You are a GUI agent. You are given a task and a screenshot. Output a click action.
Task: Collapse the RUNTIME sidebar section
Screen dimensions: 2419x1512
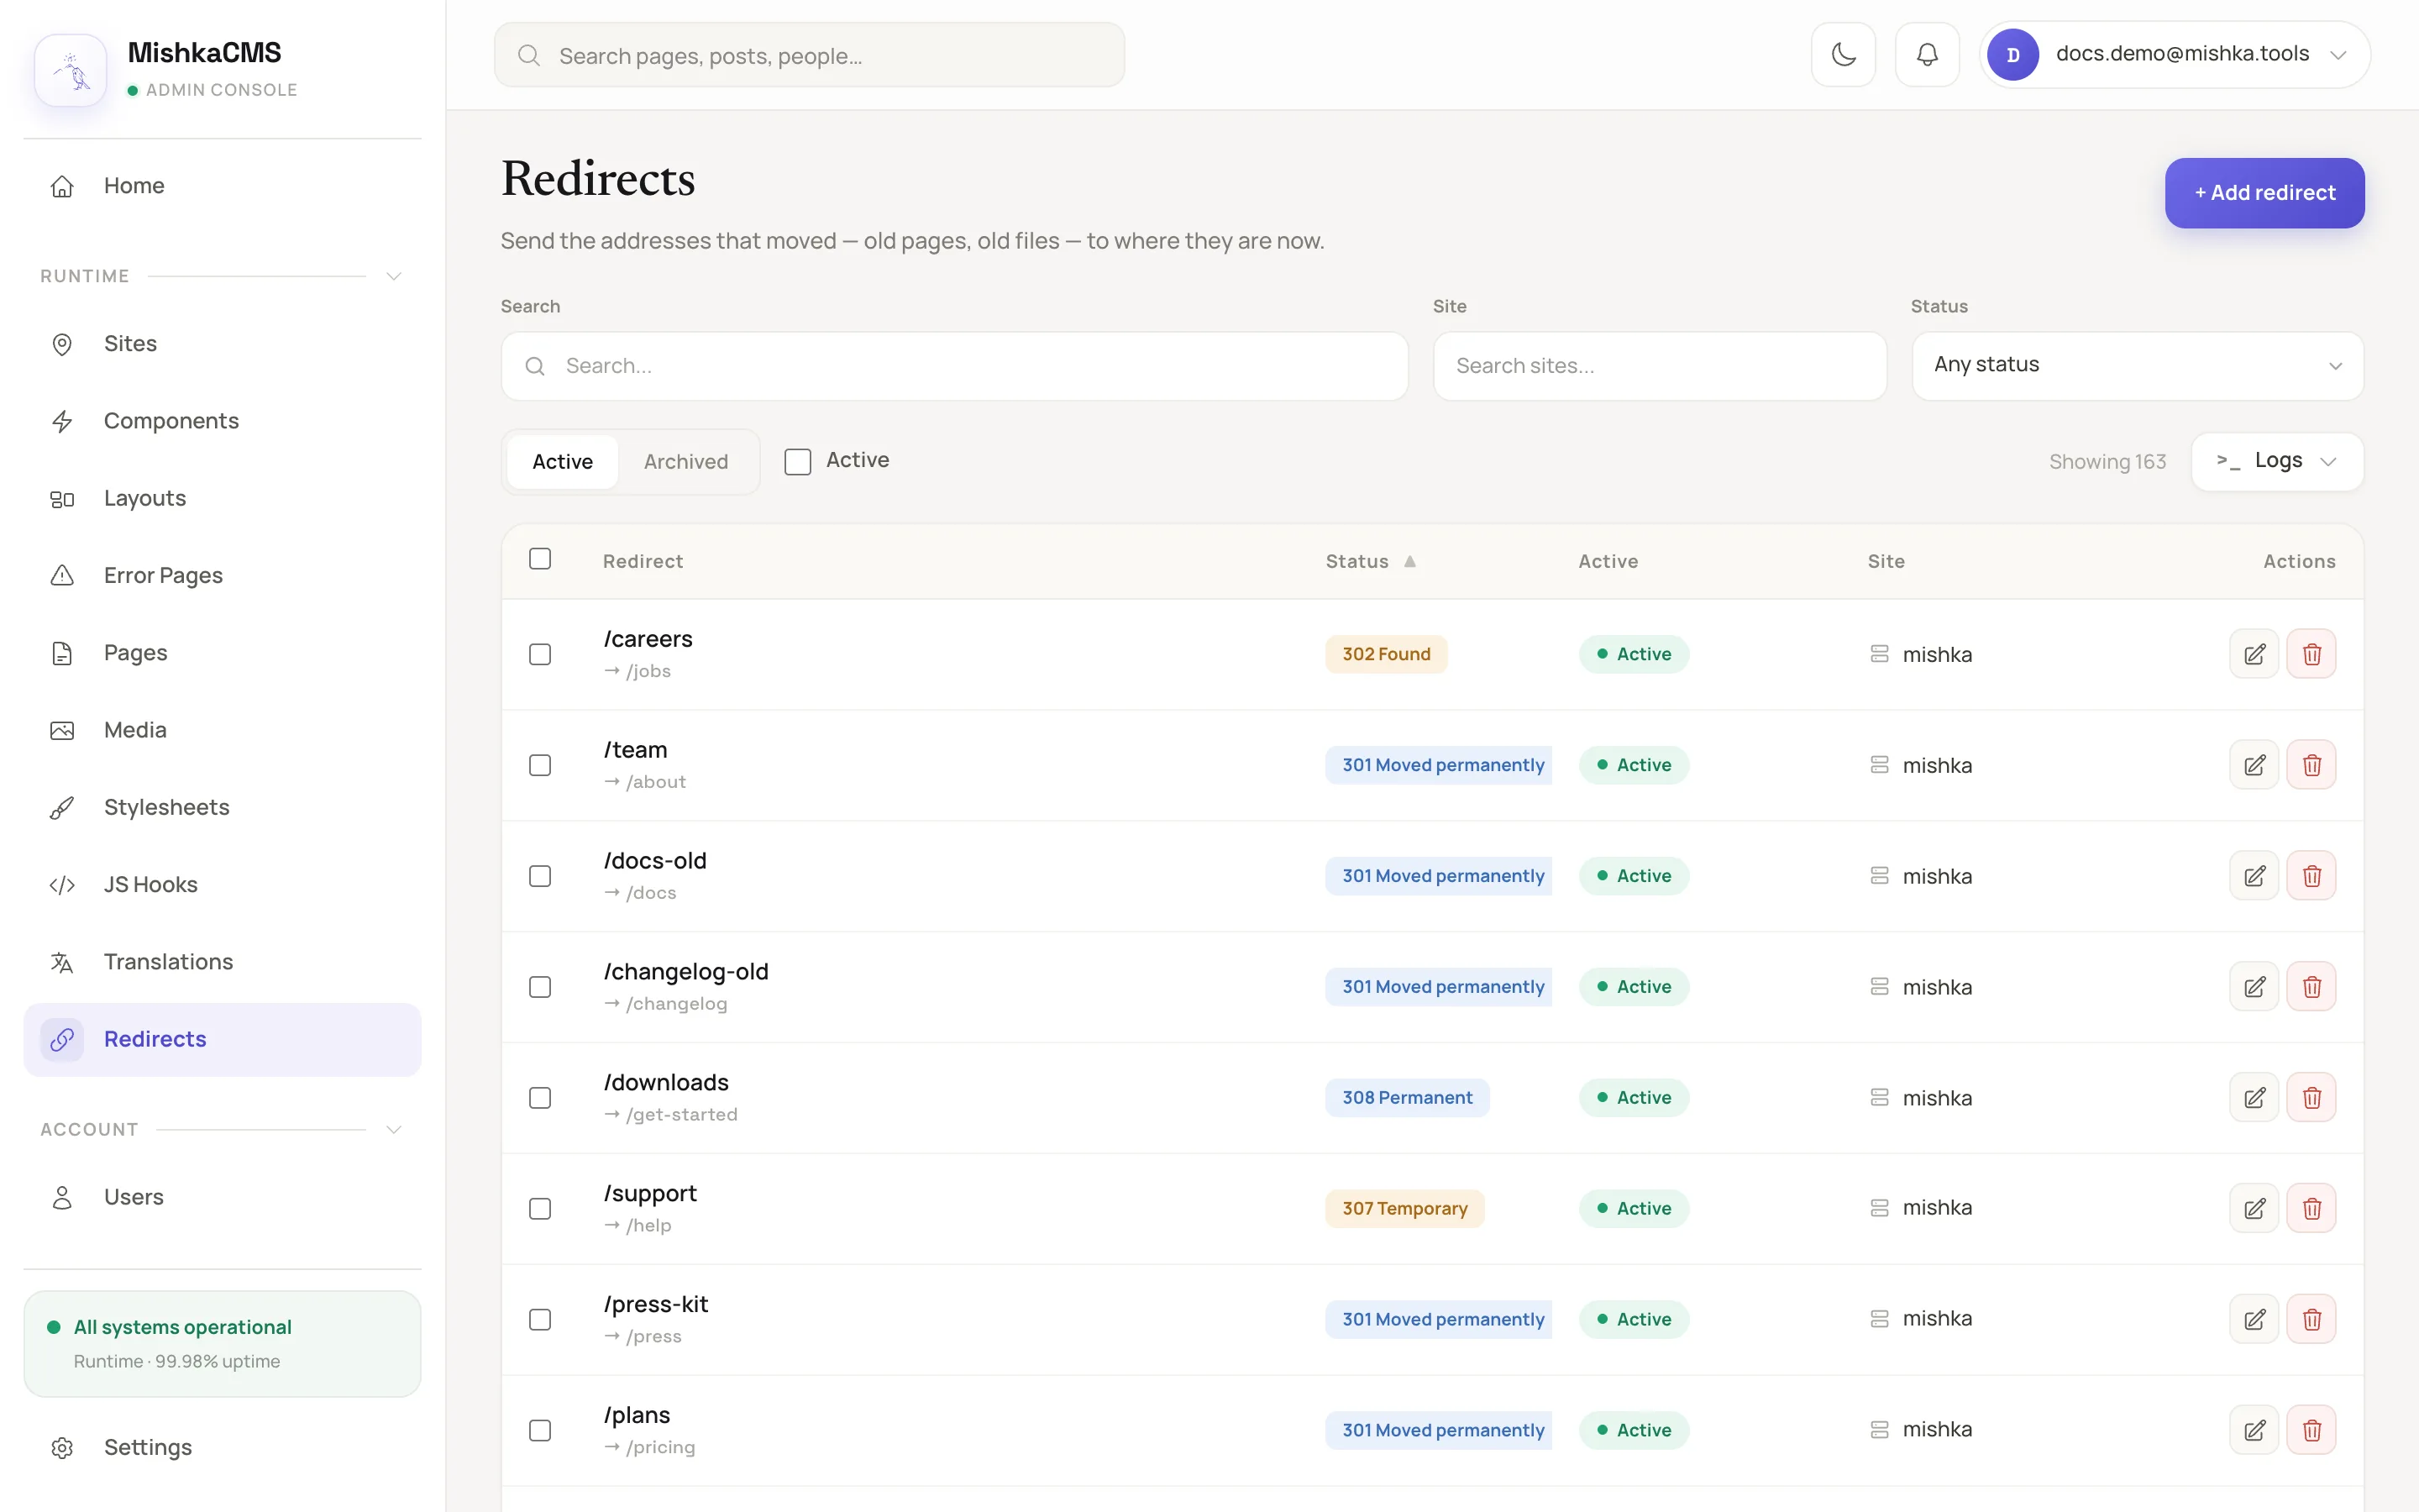(x=394, y=276)
